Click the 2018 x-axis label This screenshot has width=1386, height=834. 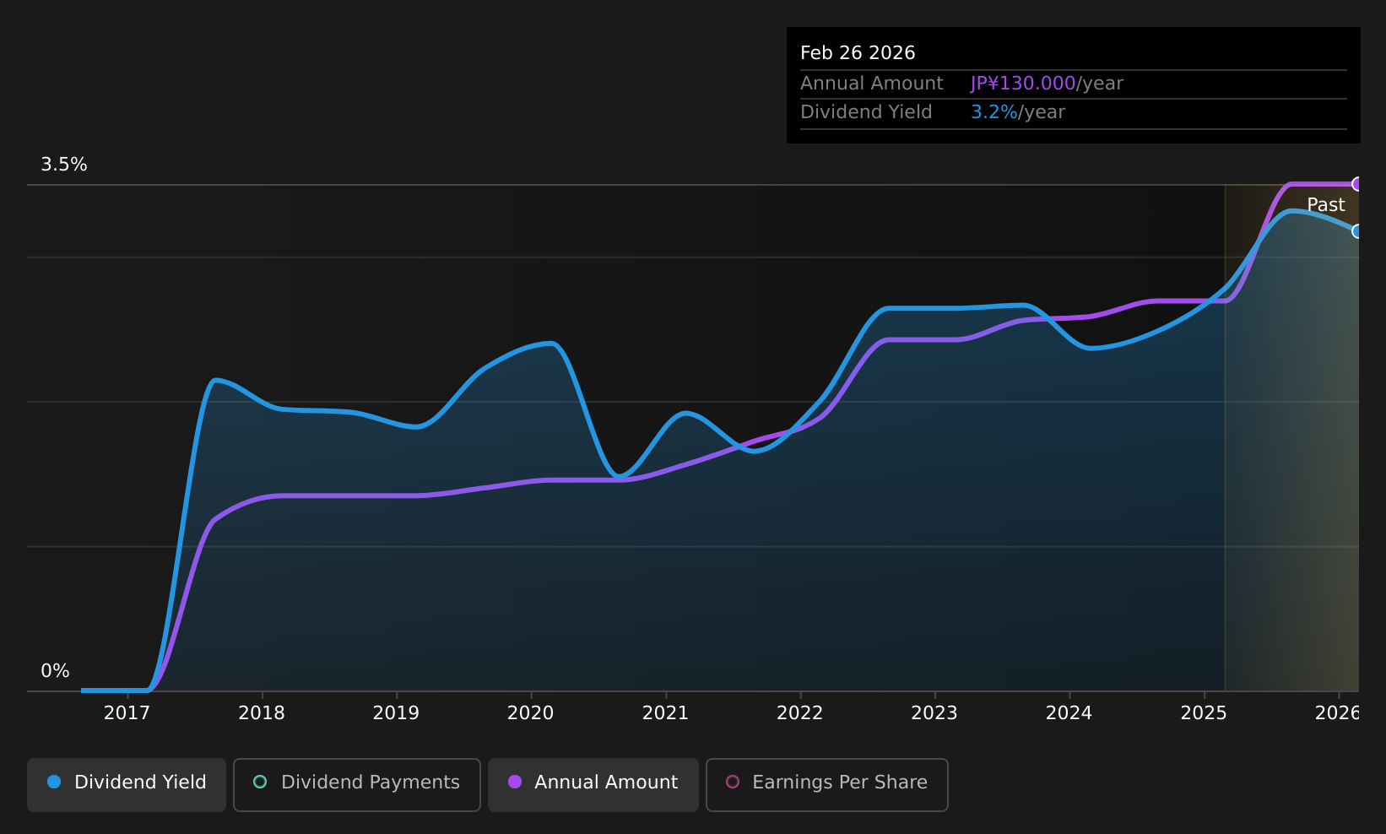tap(262, 713)
